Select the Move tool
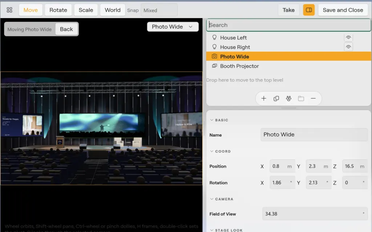The height and width of the screenshot is (232, 372). coord(31,10)
